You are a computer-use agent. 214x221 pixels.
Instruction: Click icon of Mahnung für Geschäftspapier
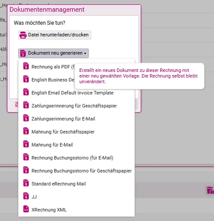point(26,131)
